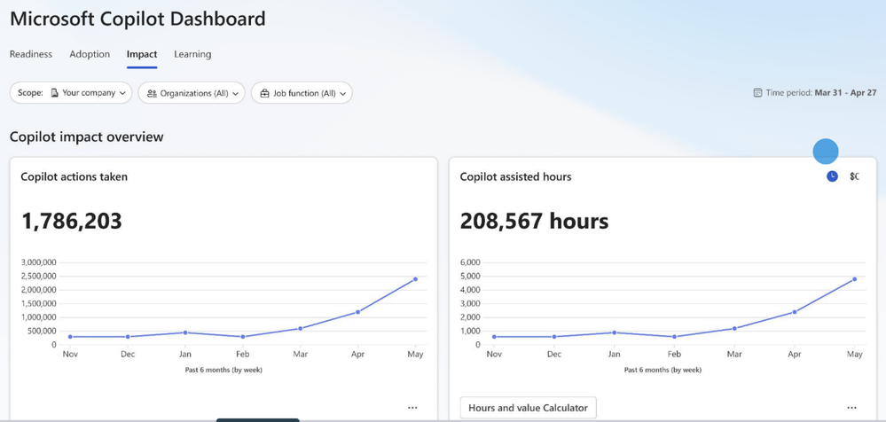
Task: Click the Copilot actions taken card title
Action: (74, 176)
